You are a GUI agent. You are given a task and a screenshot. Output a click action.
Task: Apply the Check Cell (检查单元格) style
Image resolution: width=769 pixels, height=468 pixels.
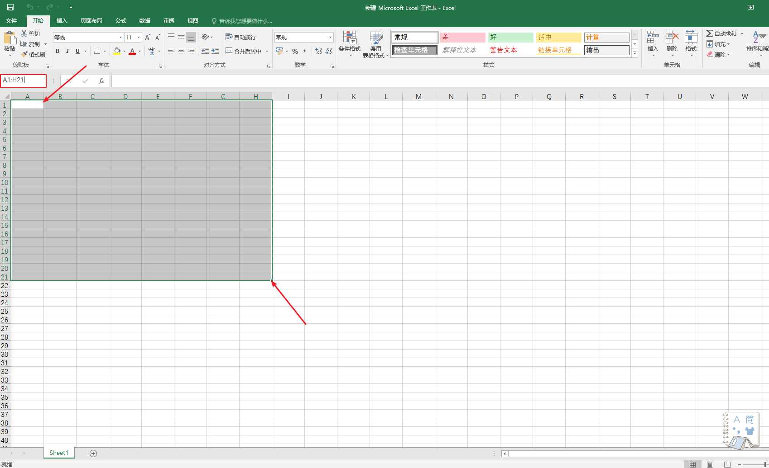pos(414,50)
